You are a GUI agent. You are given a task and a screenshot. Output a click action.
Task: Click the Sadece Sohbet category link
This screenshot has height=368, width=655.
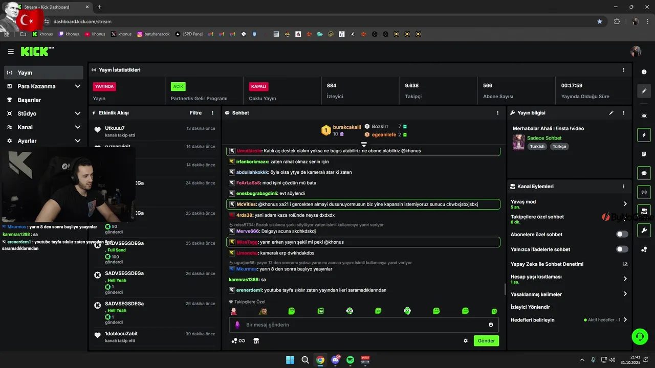(544, 138)
